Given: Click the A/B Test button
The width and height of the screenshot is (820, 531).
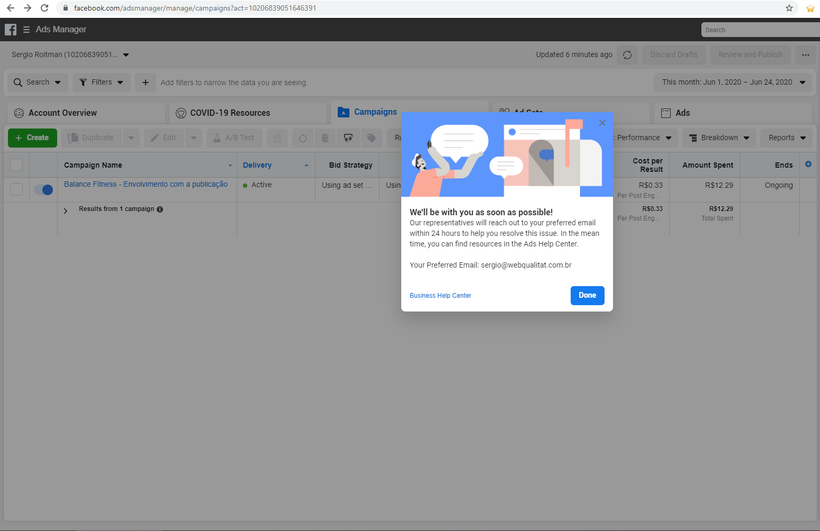Looking at the screenshot, I should (235, 138).
